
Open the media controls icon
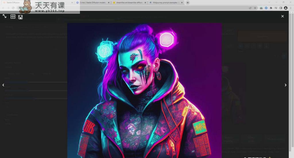276,8
